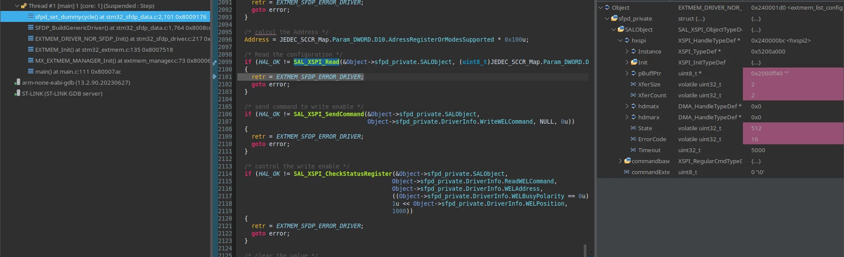Click the variable icon next to ErrorCode
Viewport: 844px width, 257px height.
click(x=633, y=139)
